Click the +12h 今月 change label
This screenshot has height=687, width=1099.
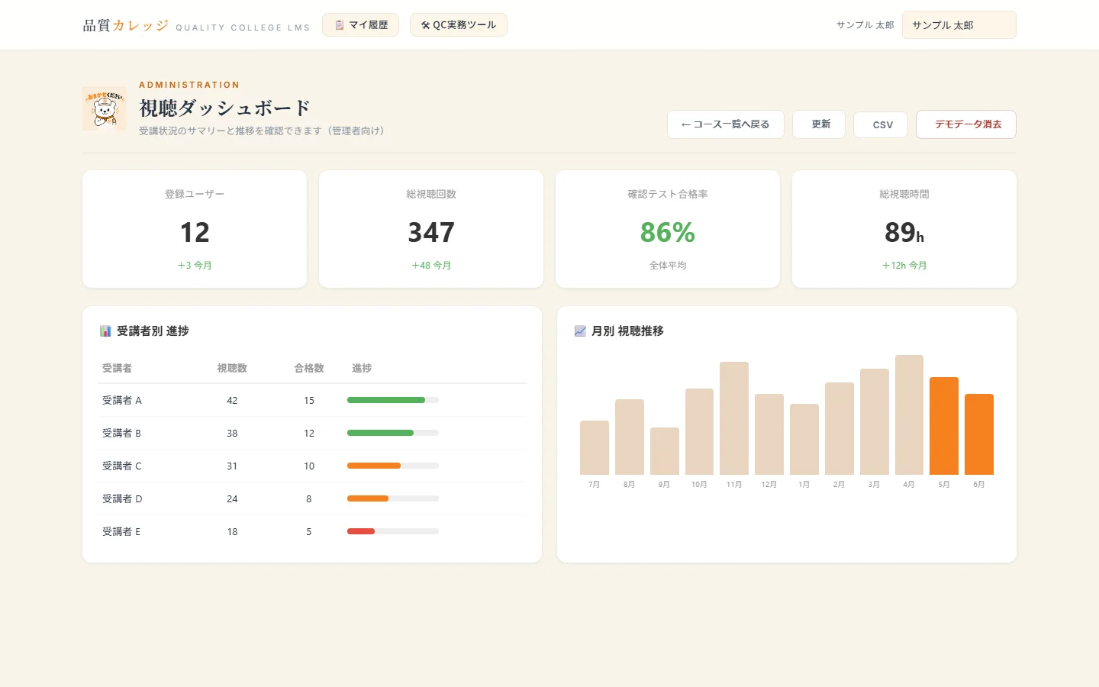pos(904,266)
